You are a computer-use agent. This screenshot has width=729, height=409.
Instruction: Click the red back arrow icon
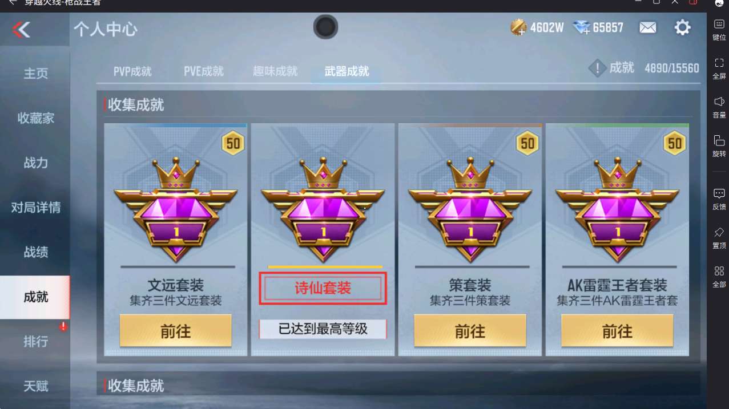coord(22,29)
